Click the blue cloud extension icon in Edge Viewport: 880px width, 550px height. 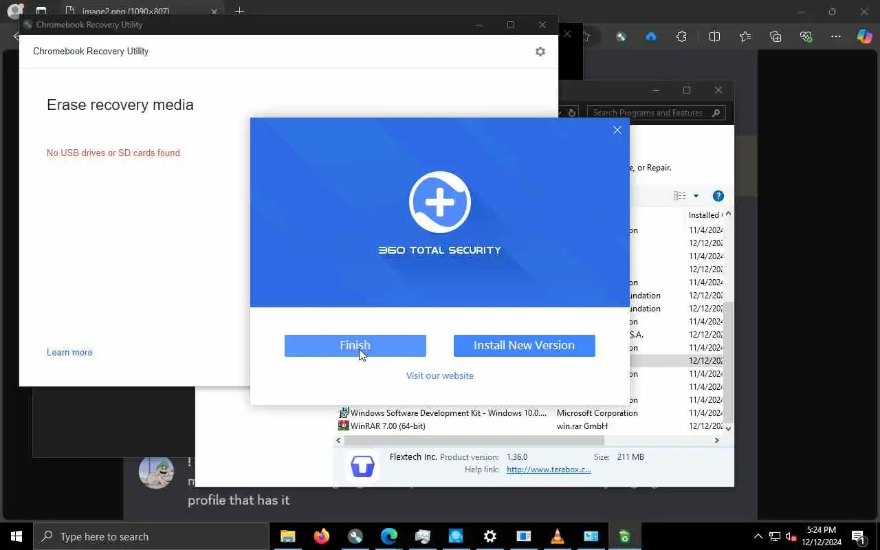click(650, 36)
